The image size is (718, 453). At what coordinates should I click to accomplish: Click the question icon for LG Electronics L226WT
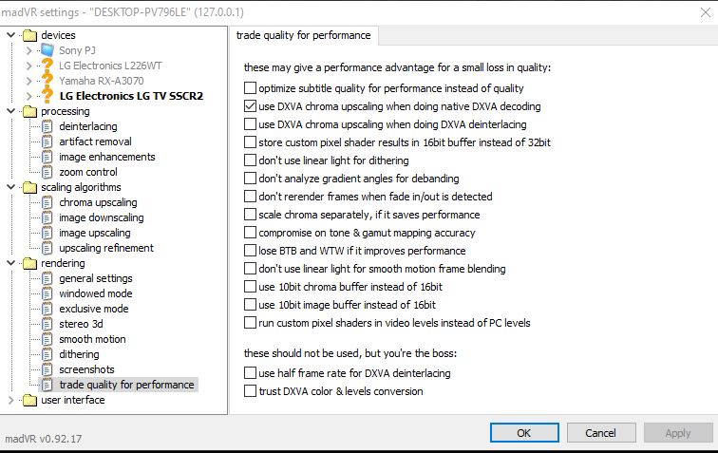point(47,66)
